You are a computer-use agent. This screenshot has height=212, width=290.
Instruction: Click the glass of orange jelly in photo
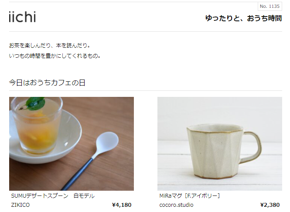tap(37, 126)
